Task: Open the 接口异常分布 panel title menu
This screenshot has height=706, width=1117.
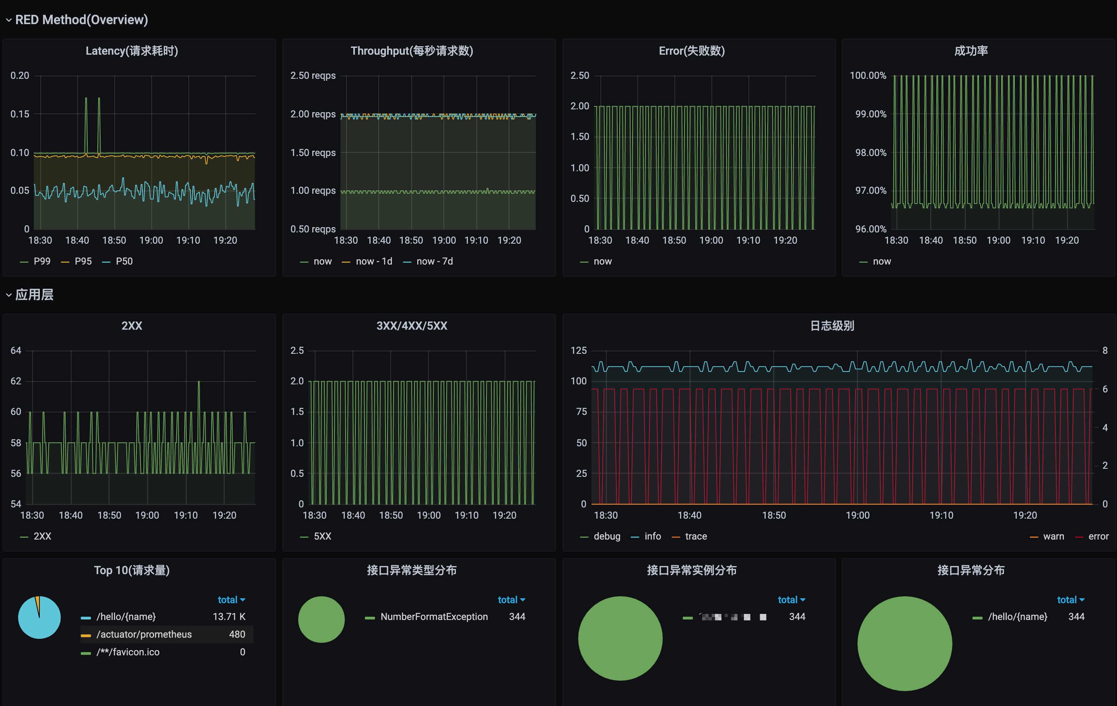Action: coord(971,570)
